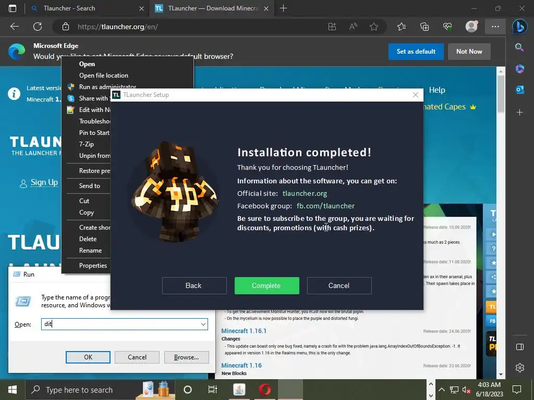Dismiss the Edge banner with Not Now
This screenshot has width=534, height=400.
point(469,52)
